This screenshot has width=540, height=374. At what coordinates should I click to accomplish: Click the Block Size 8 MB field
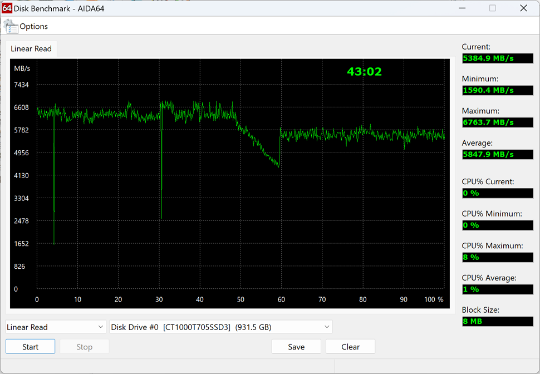[x=498, y=321]
